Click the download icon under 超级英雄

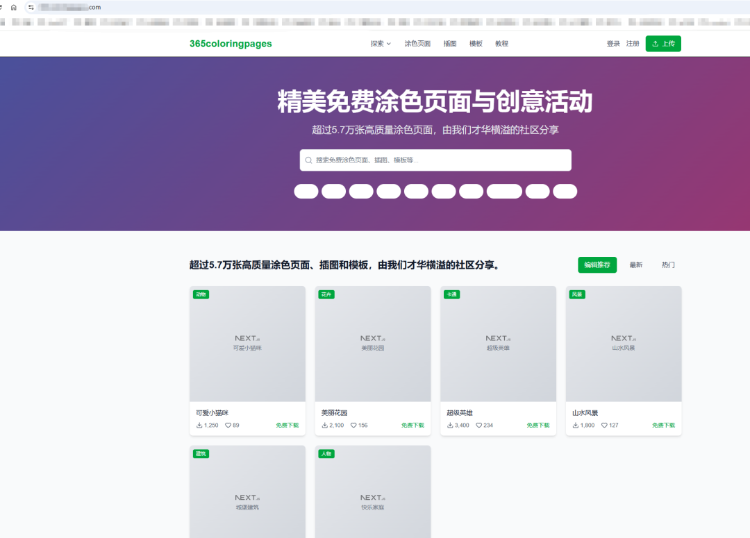tap(450, 424)
